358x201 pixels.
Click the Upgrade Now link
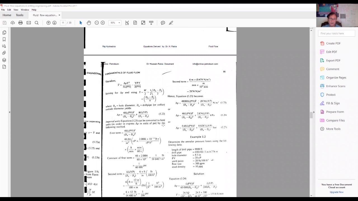pyautogui.click(x=336, y=192)
